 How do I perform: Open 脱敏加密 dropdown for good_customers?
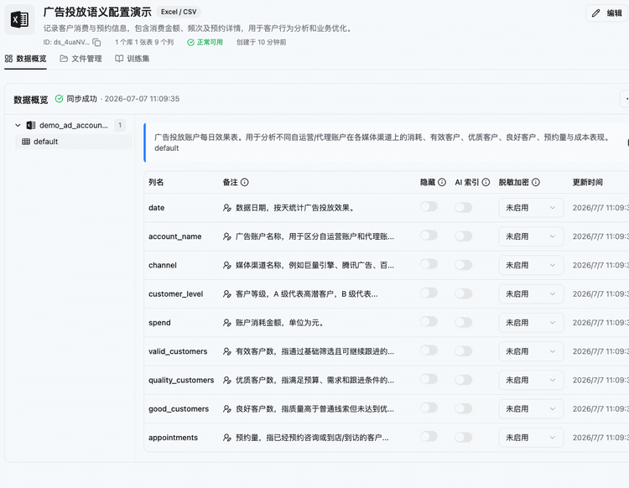(531, 409)
